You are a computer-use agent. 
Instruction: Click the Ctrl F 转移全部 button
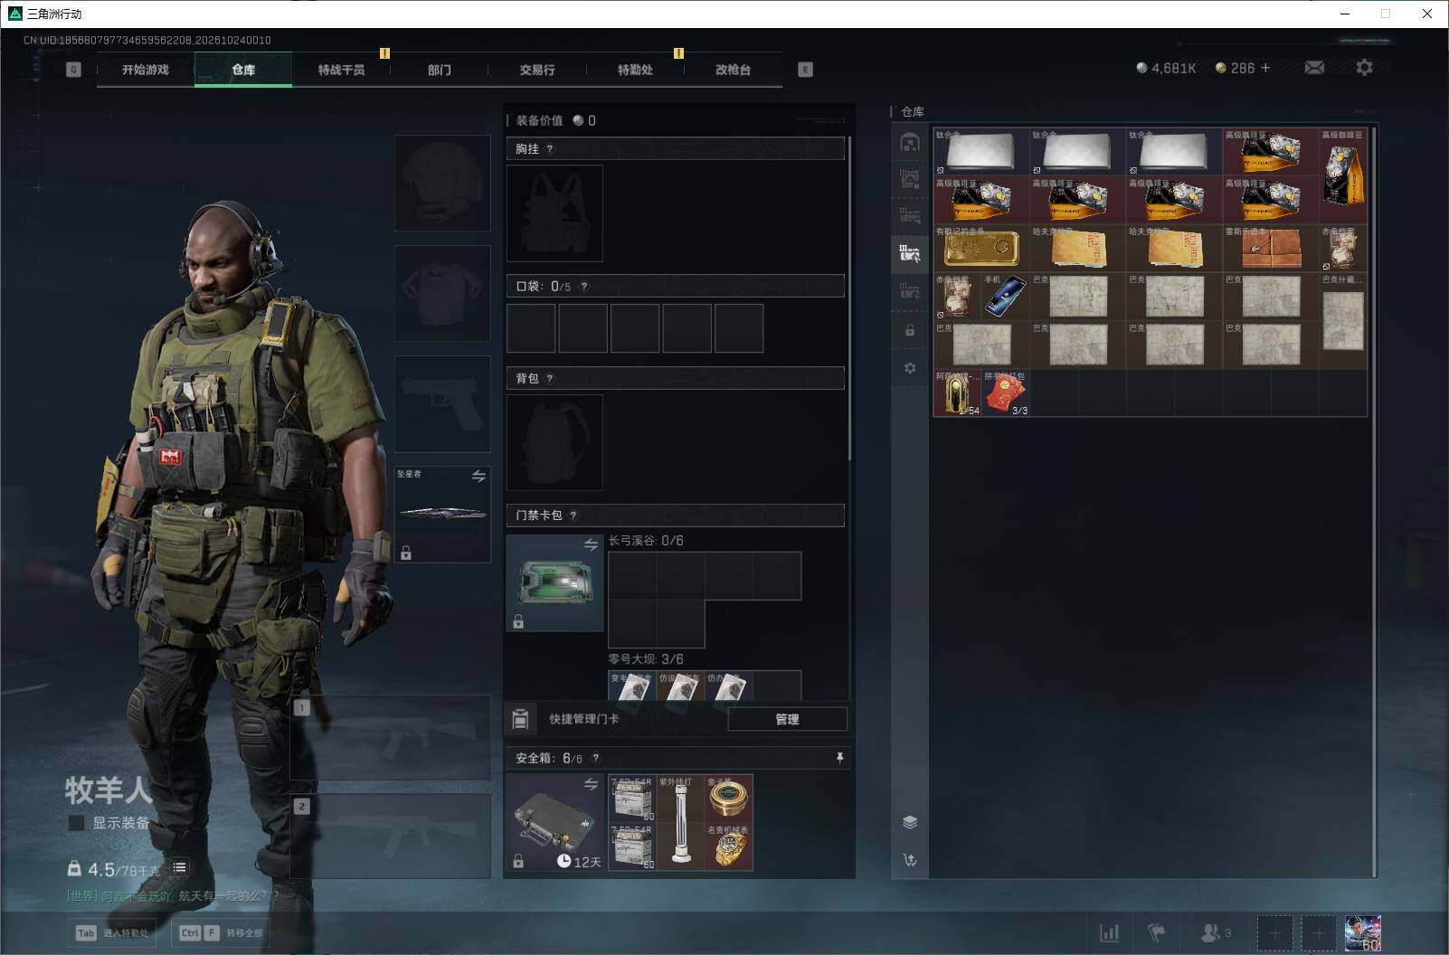[x=221, y=932]
